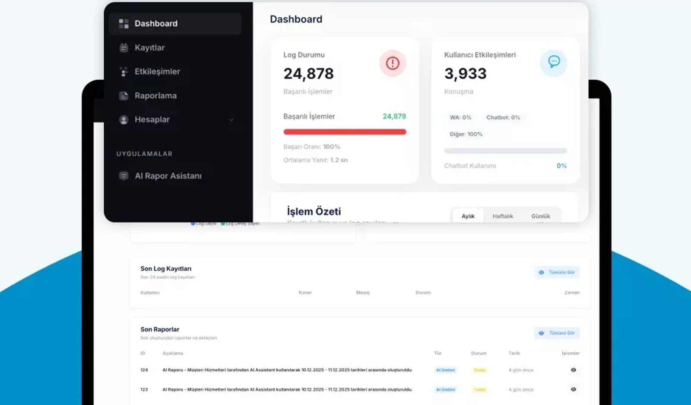Viewport: 691px width, 405px height.
Task: Switch to the Aylık tab
Action: coord(468,216)
